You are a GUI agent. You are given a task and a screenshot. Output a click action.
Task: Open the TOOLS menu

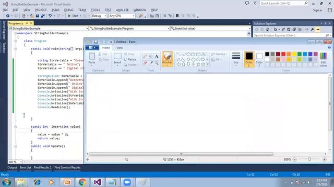95,10
